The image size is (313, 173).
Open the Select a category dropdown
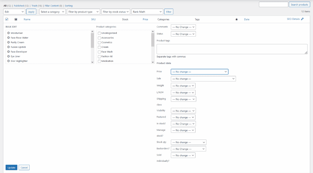(52, 12)
